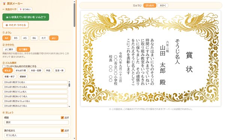225x140 pixels.
Task: Filter awards by 卒業・修了
Action: 10,77
